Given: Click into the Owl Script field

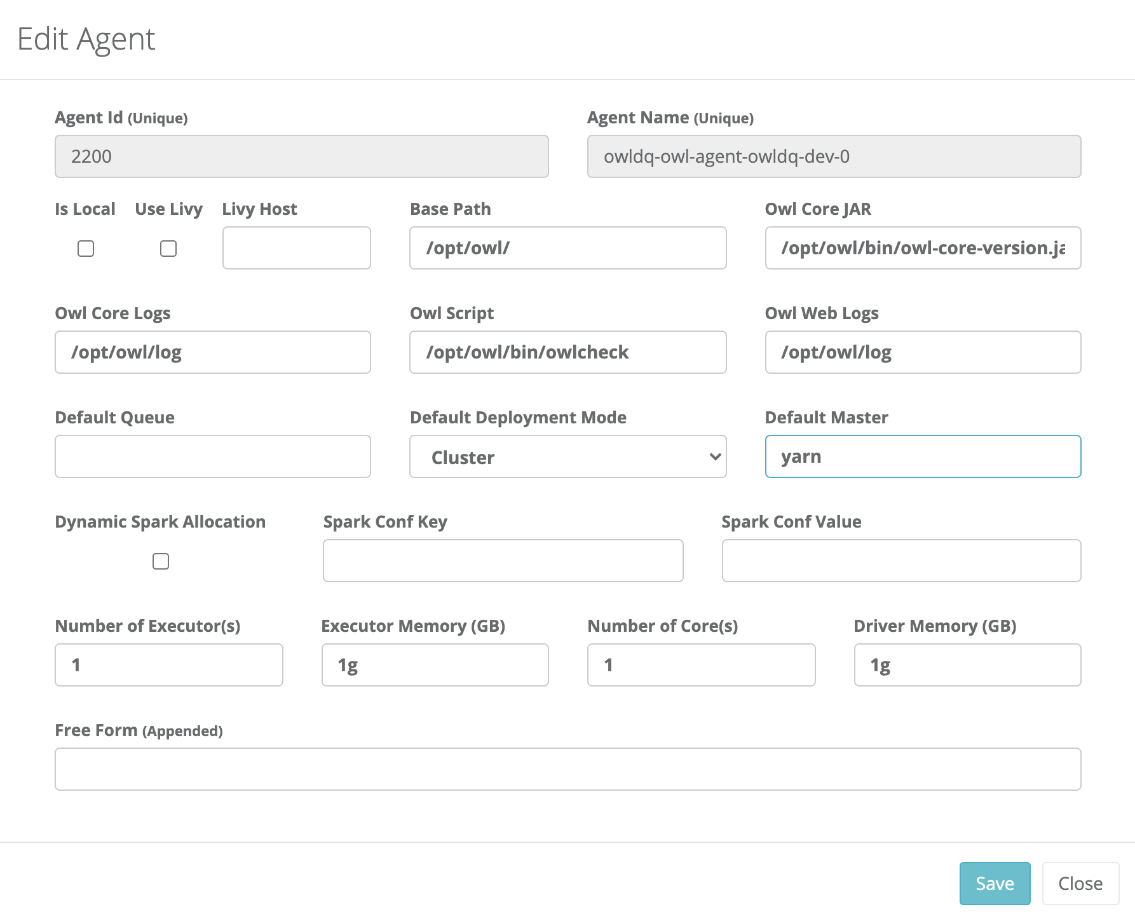Looking at the screenshot, I should 567,352.
